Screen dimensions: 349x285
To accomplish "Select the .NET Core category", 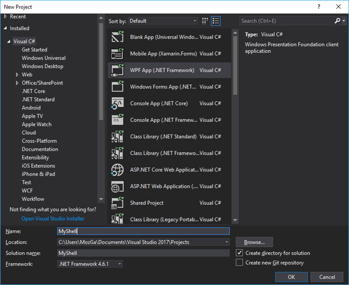I will pos(34,91).
